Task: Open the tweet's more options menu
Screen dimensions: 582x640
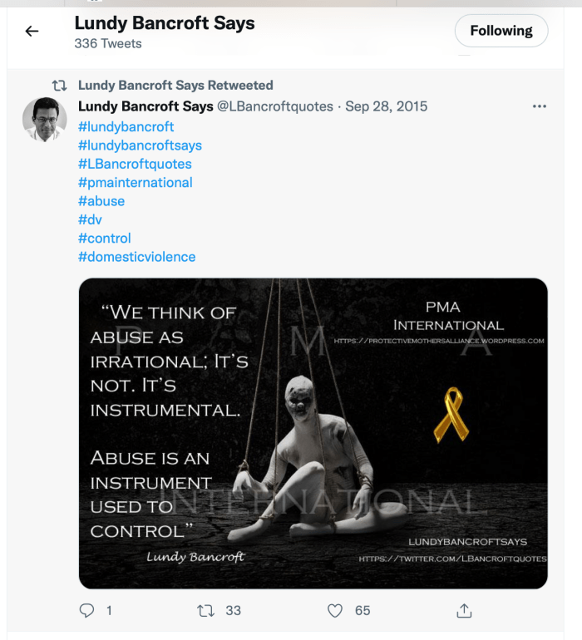Action: pos(540,106)
